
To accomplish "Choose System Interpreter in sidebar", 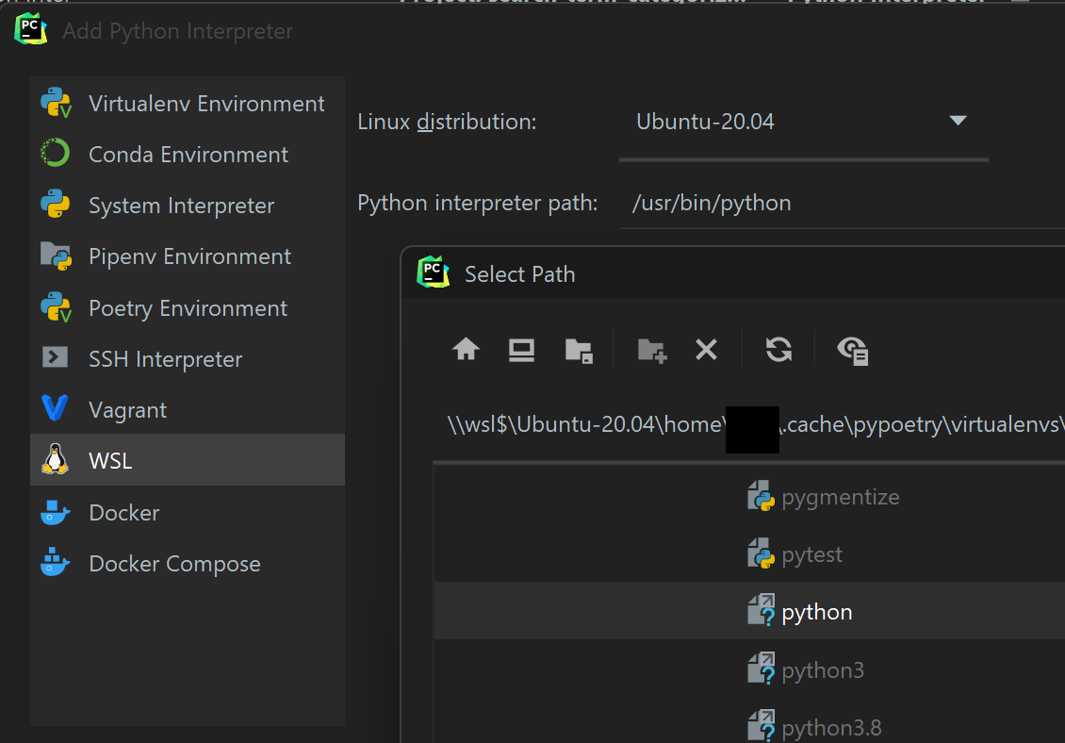I will click(188, 206).
